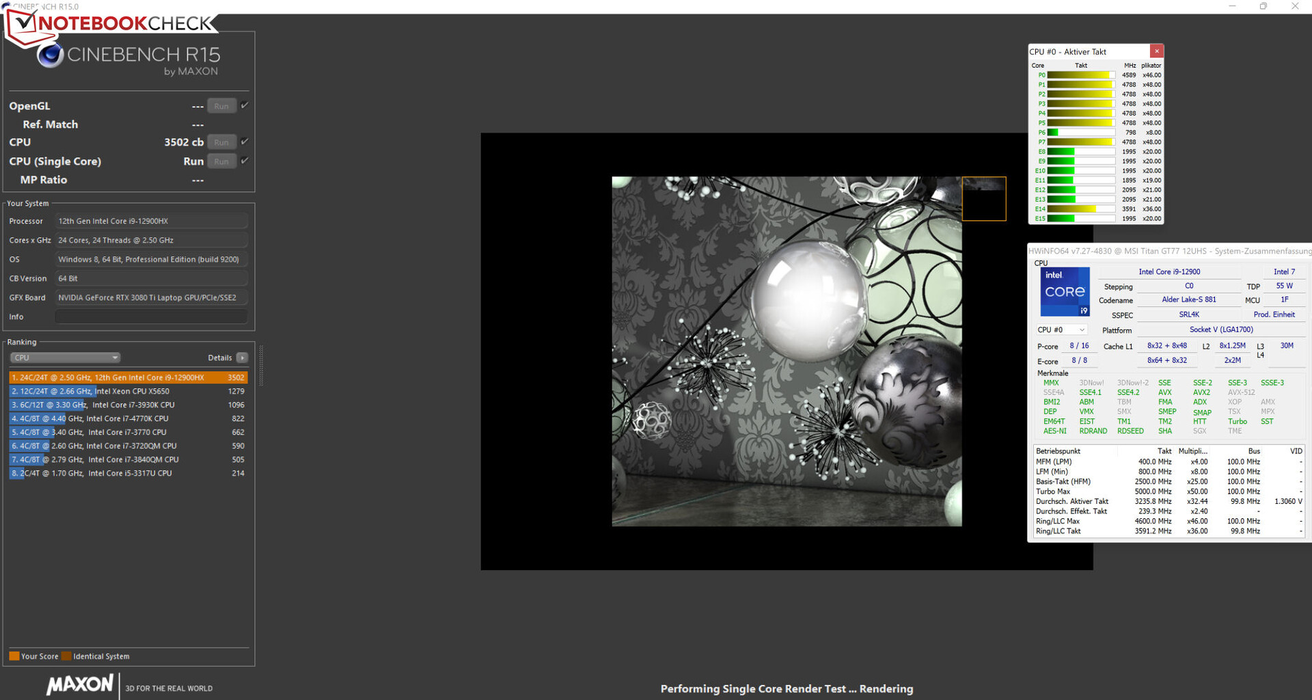
Task: Click the Intel Core i9 logo in HWiNFO
Action: (1065, 292)
